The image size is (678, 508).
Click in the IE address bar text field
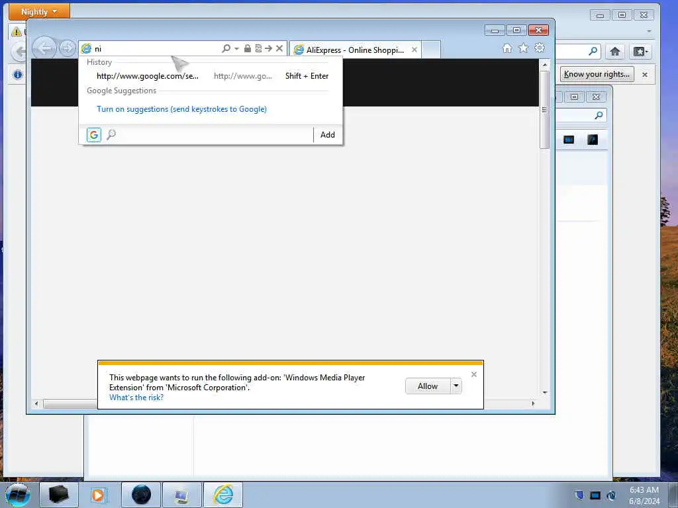[156, 49]
